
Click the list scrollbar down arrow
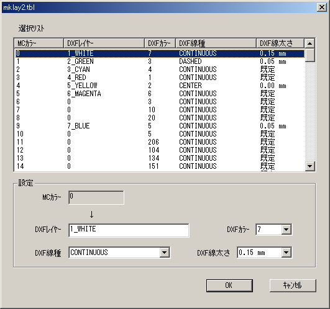[x=309, y=166]
